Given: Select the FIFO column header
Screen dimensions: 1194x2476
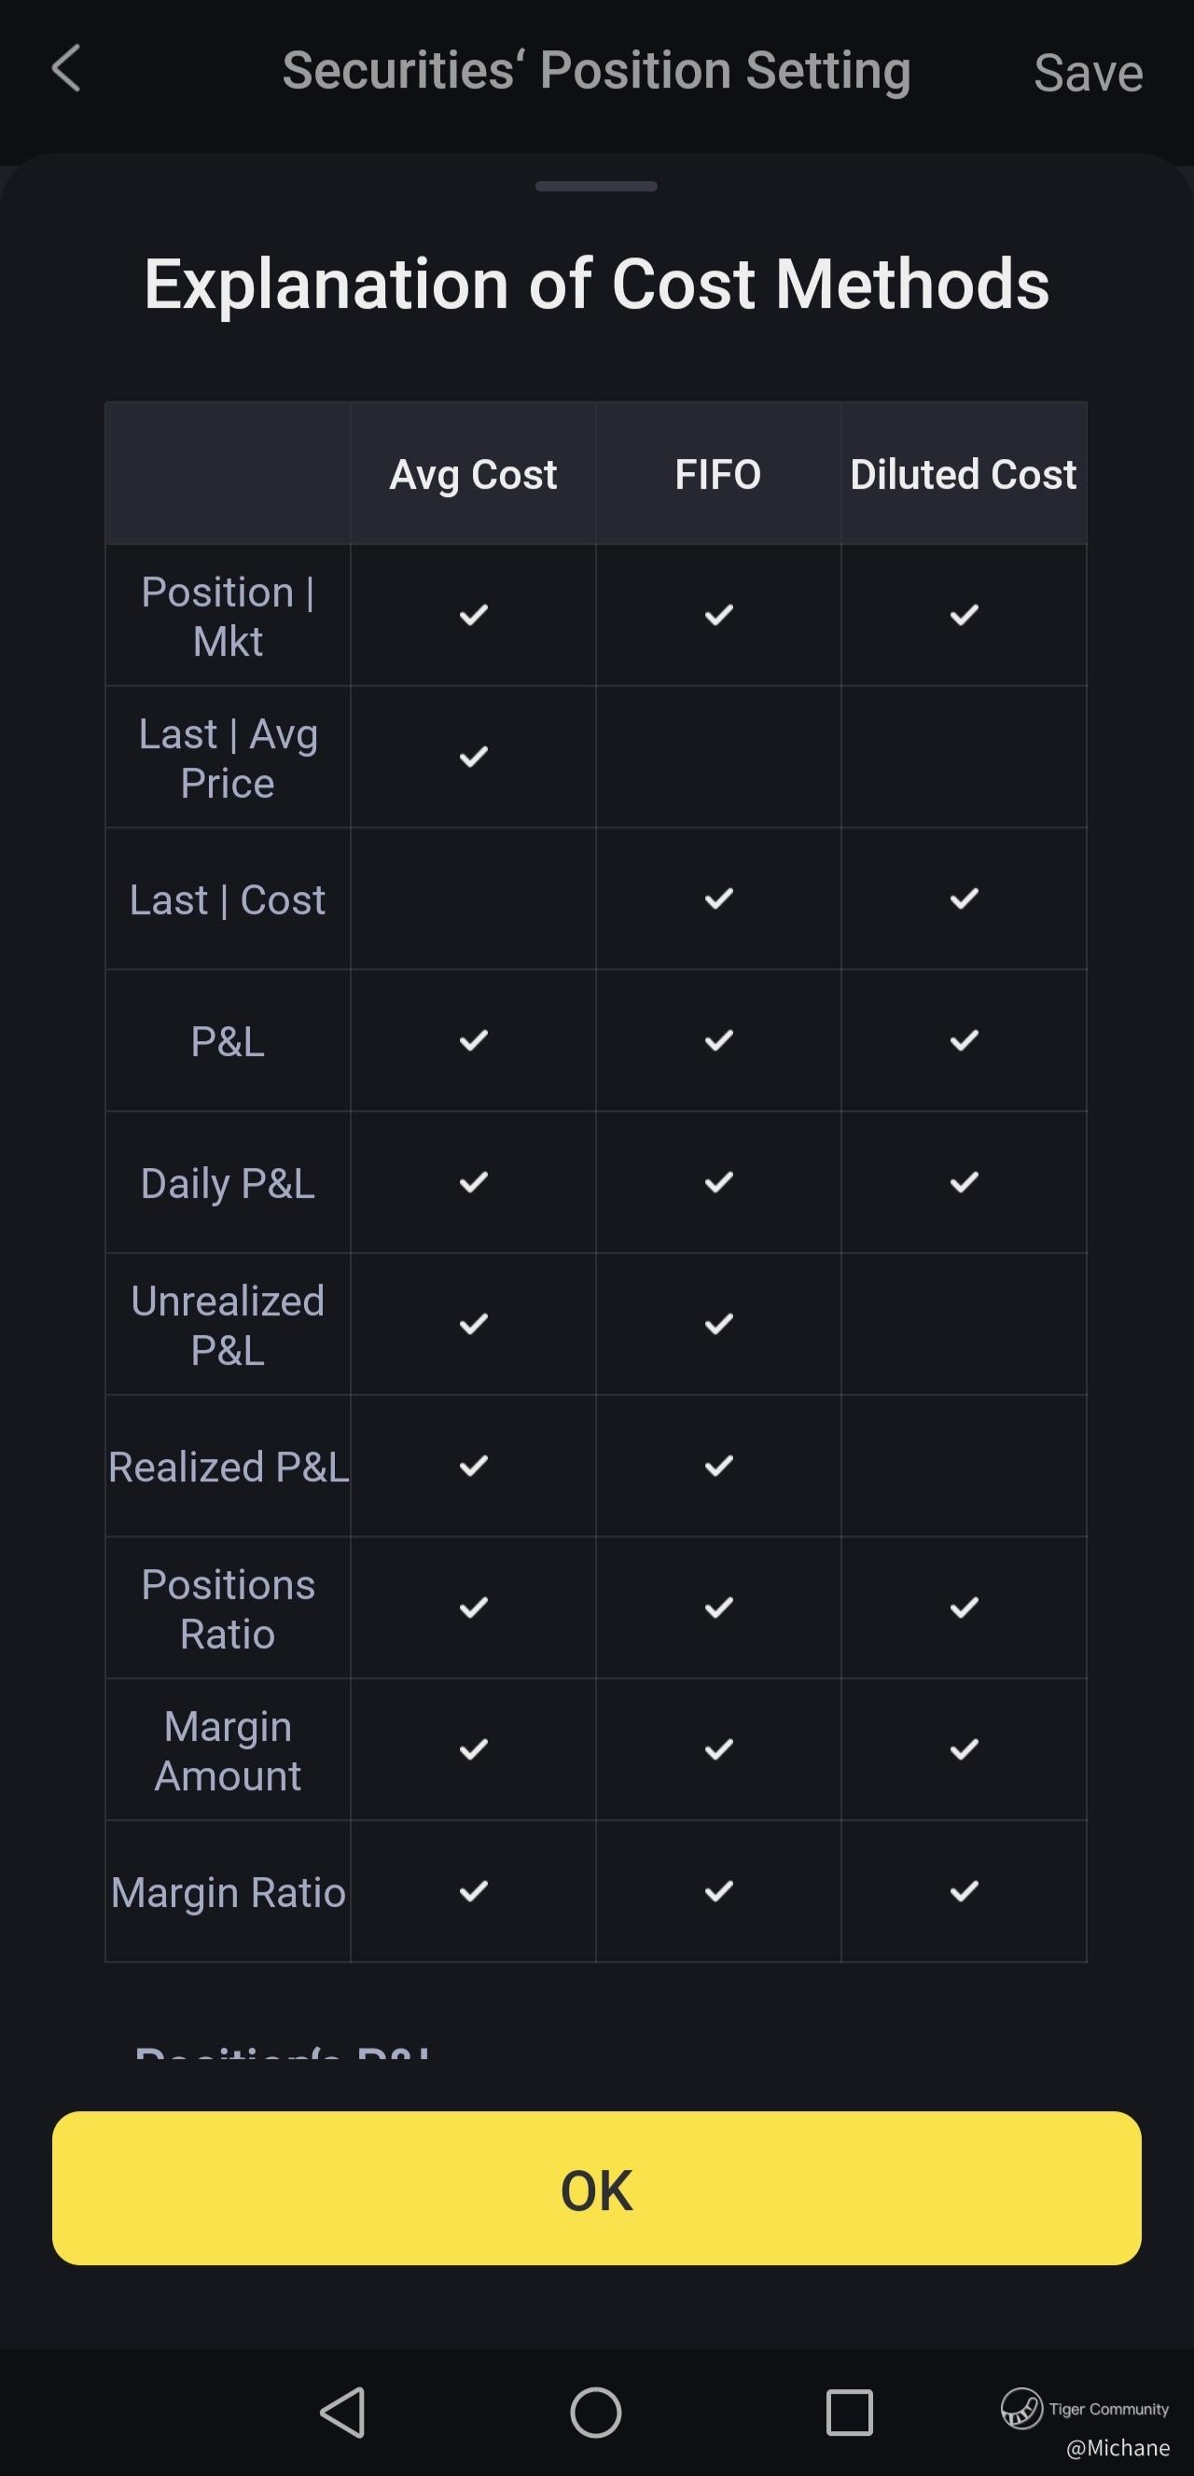Looking at the screenshot, I should tap(718, 475).
